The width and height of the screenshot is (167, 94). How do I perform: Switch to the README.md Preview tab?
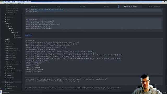[x=130, y=6]
